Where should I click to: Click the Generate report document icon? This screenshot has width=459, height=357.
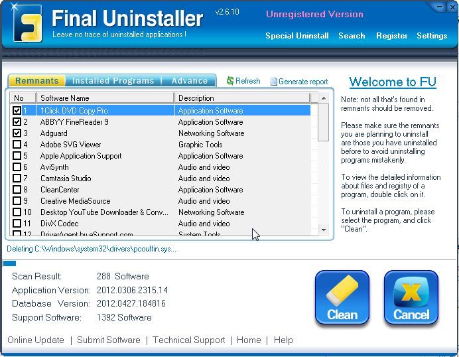[x=273, y=82]
